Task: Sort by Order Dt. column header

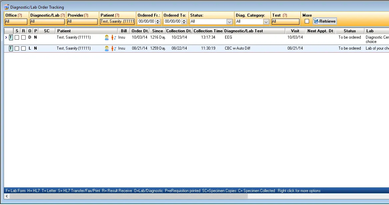Action: coord(140,31)
